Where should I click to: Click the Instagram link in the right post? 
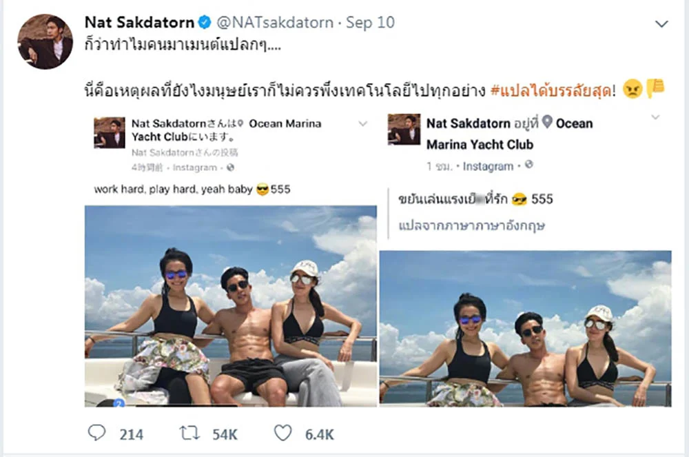point(488,166)
